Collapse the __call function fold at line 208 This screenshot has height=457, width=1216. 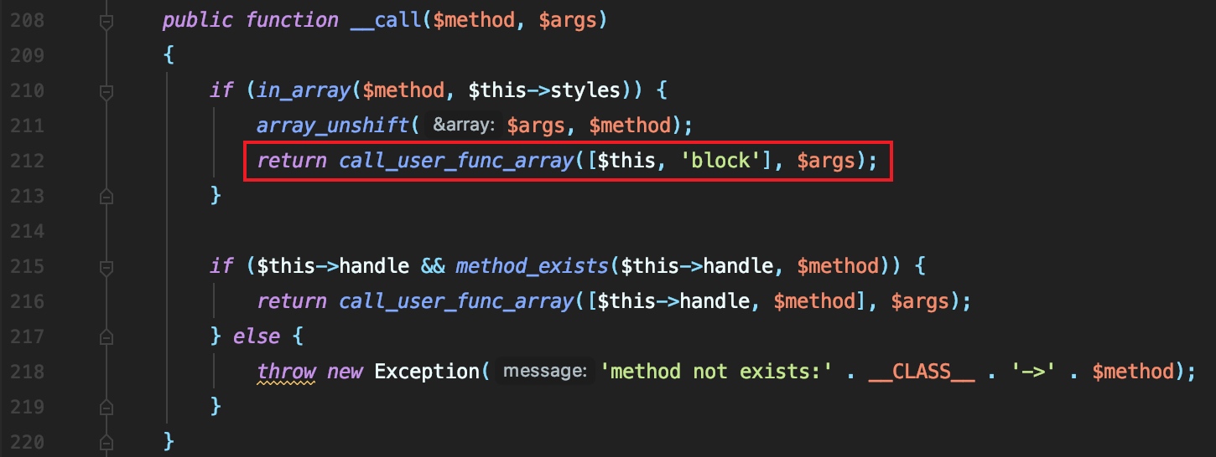(106, 21)
